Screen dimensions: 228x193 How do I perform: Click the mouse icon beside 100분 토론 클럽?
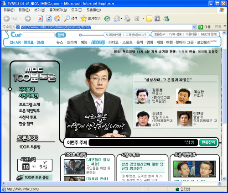pyautogui.click(x=20, y=177)
